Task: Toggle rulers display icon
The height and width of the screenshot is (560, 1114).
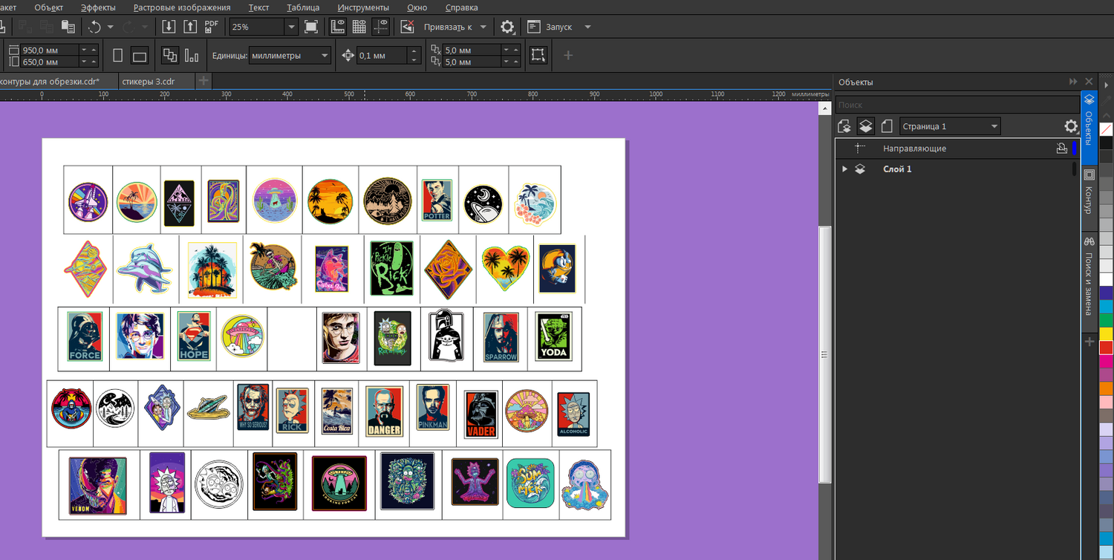Action: (x=338, y=27)
